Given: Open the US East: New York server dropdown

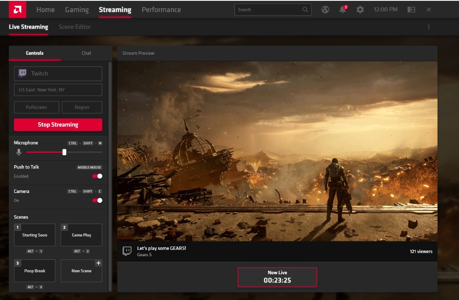Looking at the screenshot, I should 58,90.
